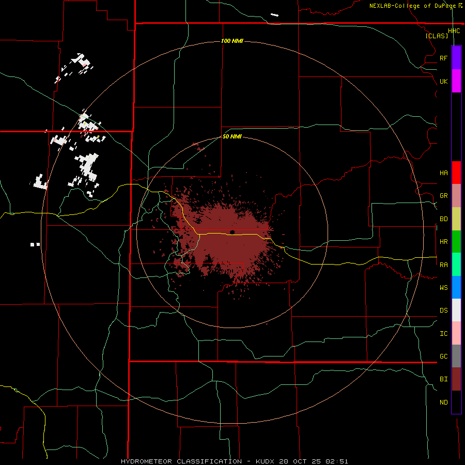Click the RA legend label
Image resolution: width=465 pixels, height=465 pixels.
coord(443,265)
